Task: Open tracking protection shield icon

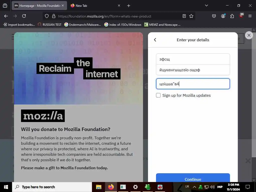Action: click(47, 16)
